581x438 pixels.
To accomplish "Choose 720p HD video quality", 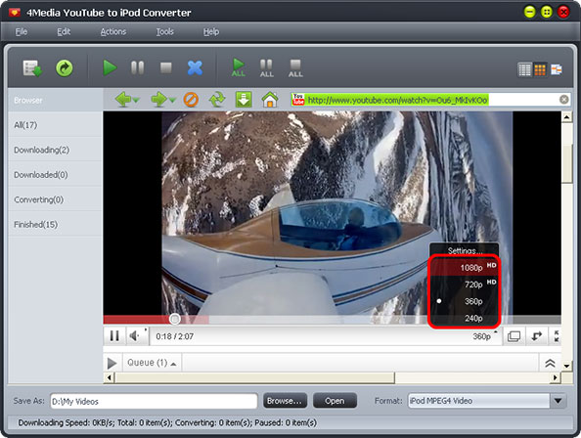I will [464, 284].
